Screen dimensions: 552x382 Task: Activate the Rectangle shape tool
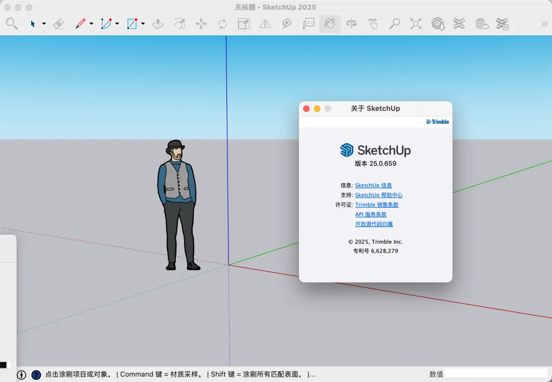132,24
